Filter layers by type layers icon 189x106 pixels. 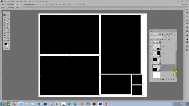(165, 34)
